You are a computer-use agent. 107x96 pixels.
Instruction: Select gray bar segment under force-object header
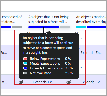(65, 27)
